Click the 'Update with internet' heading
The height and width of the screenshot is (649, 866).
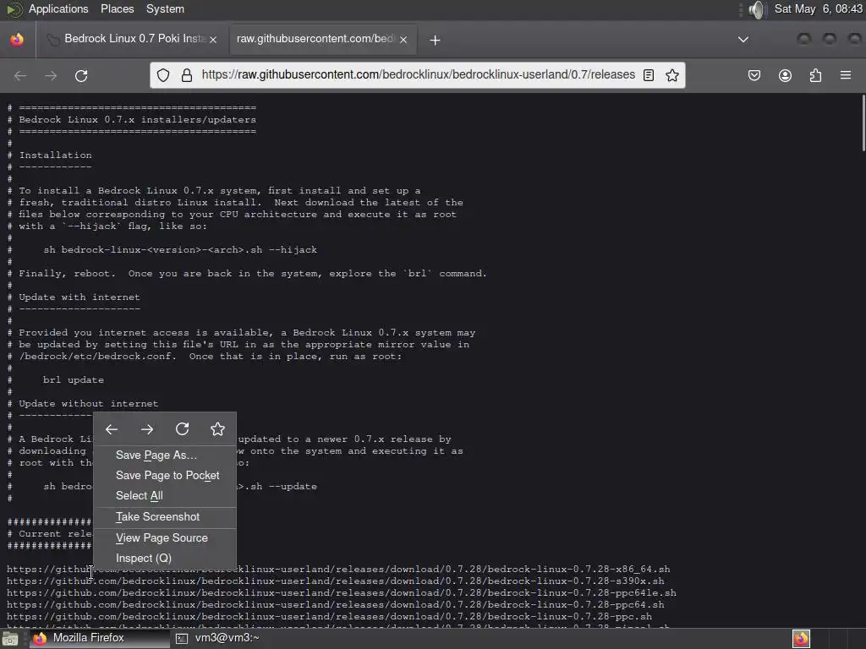click(79, 297)
